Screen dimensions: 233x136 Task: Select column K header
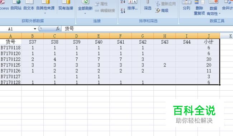(227, 36)
